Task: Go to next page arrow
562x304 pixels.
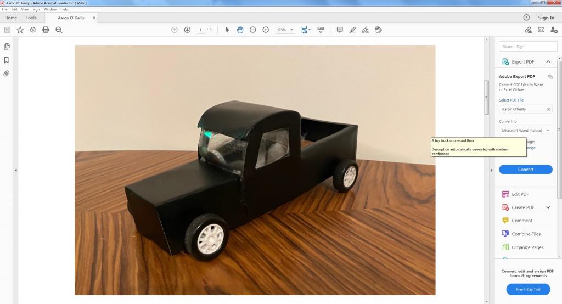Action: pos(187,30)
